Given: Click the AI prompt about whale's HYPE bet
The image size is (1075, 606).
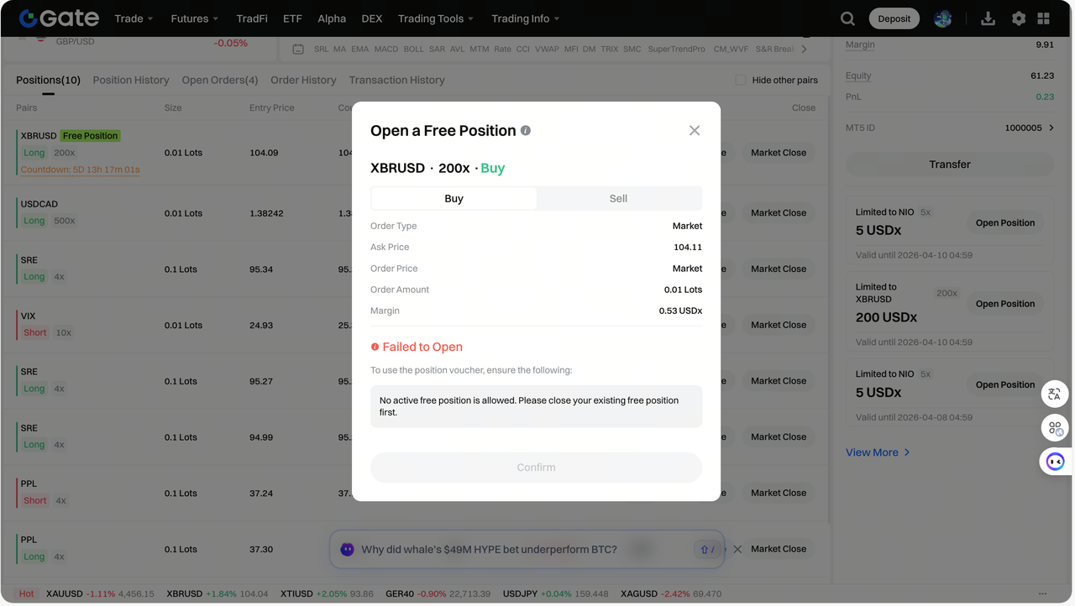Looking at the screenshot, I should coord(489,549).
